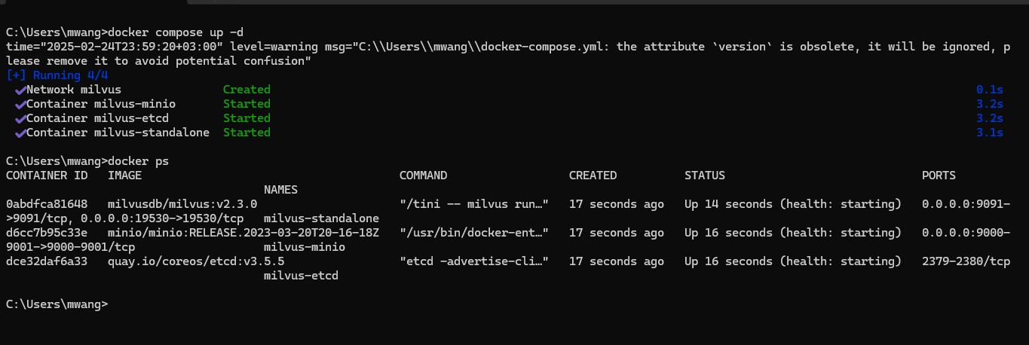Click the quay.io/coreos/etcd:v3.5.5 image text
1029x345 pixels.
(196, 261)
